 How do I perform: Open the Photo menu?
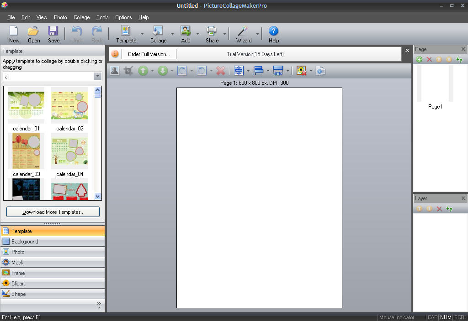click(60, 17)
